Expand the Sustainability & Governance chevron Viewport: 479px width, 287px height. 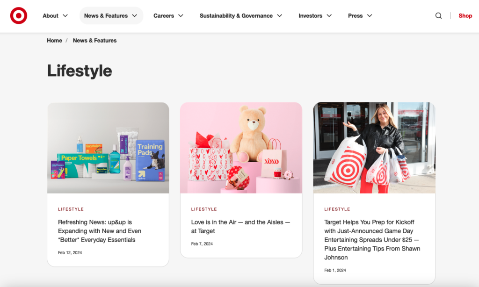click(280, 15)
